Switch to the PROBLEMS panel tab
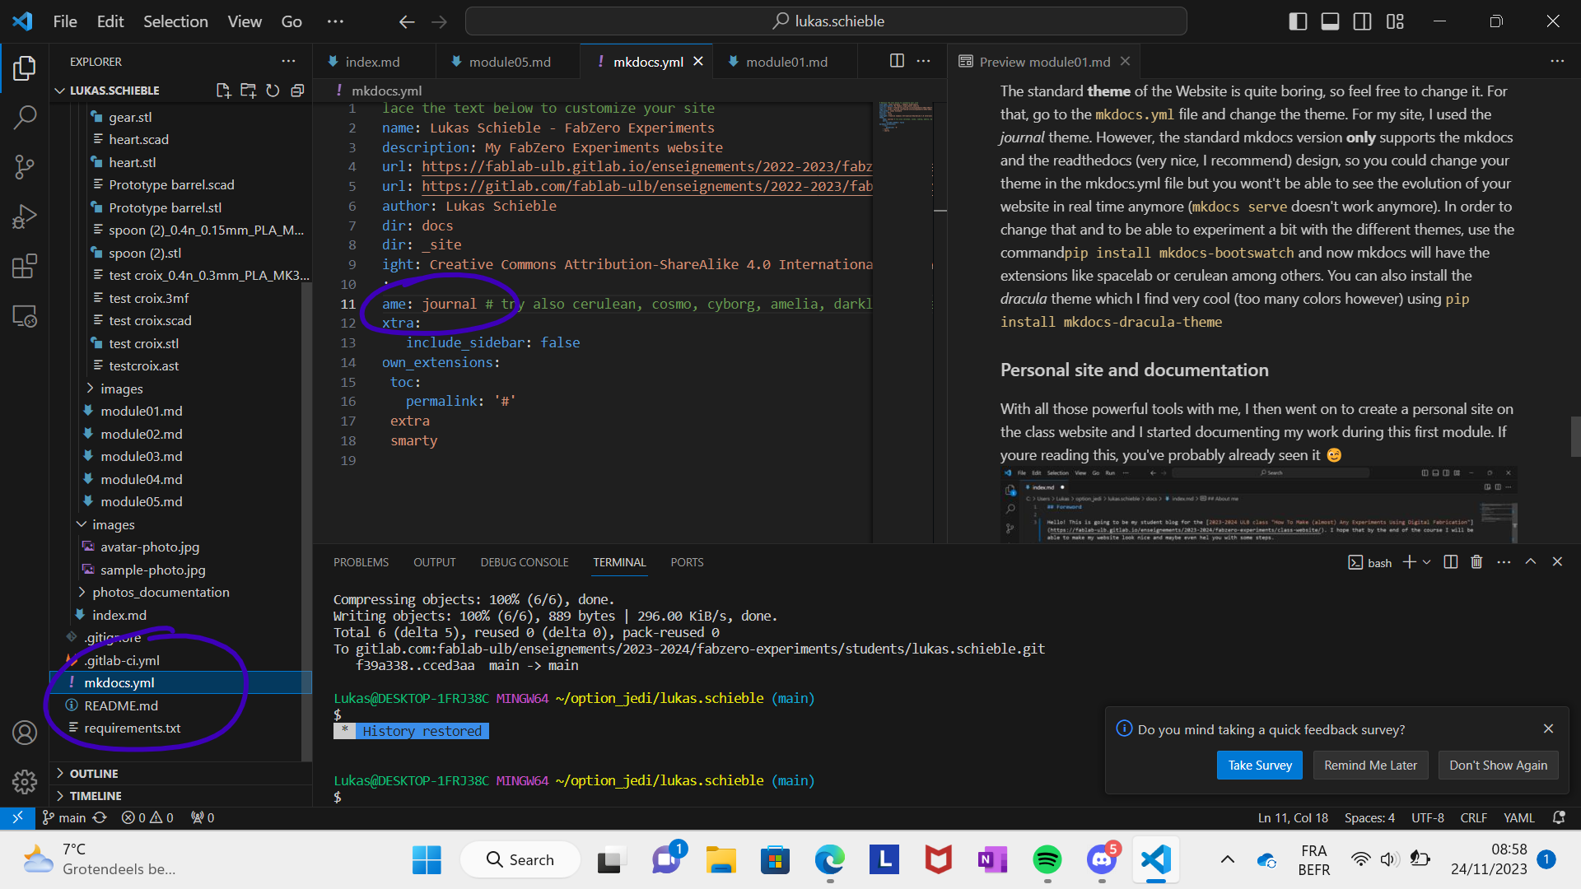 coord(361,562)
